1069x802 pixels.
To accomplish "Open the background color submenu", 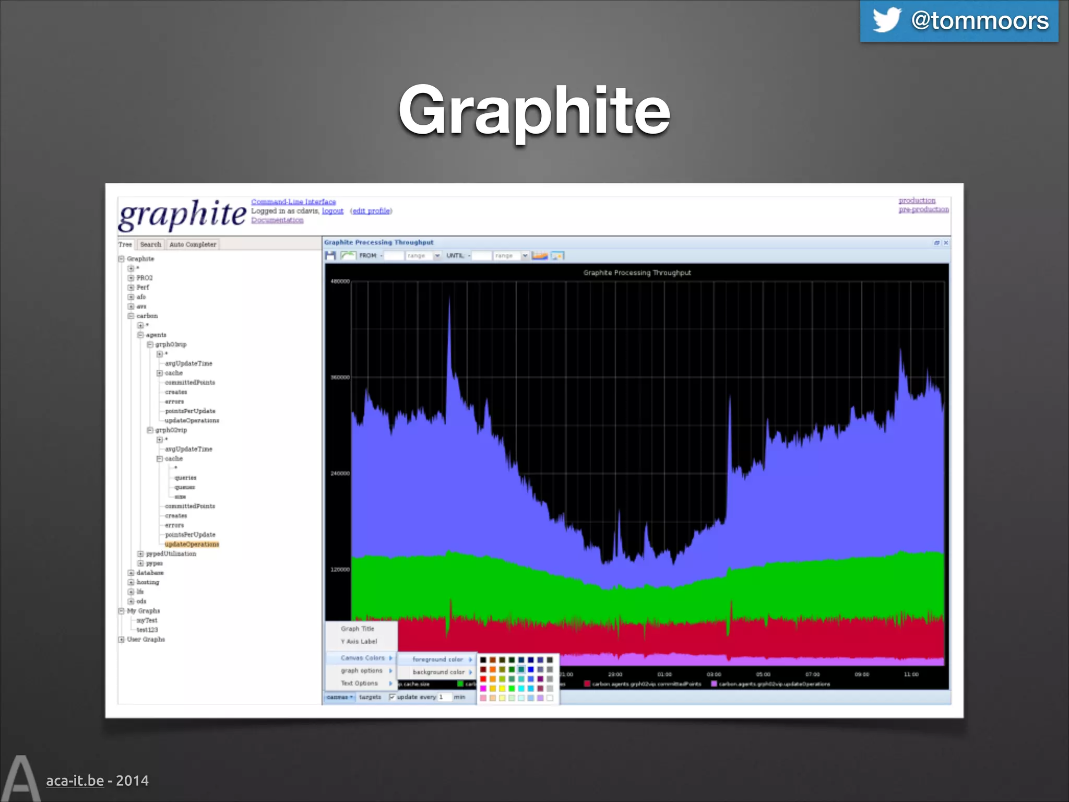I will coord(437,672).
